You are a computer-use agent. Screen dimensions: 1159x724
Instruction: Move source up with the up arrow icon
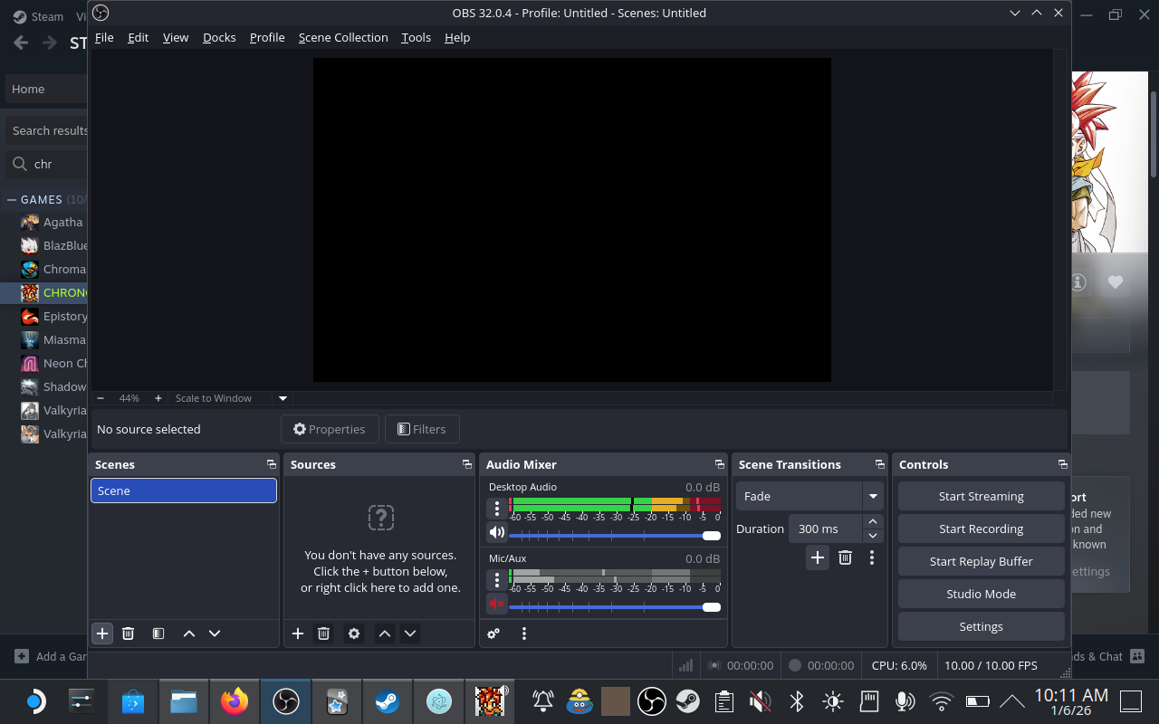(x=384, y=633)
